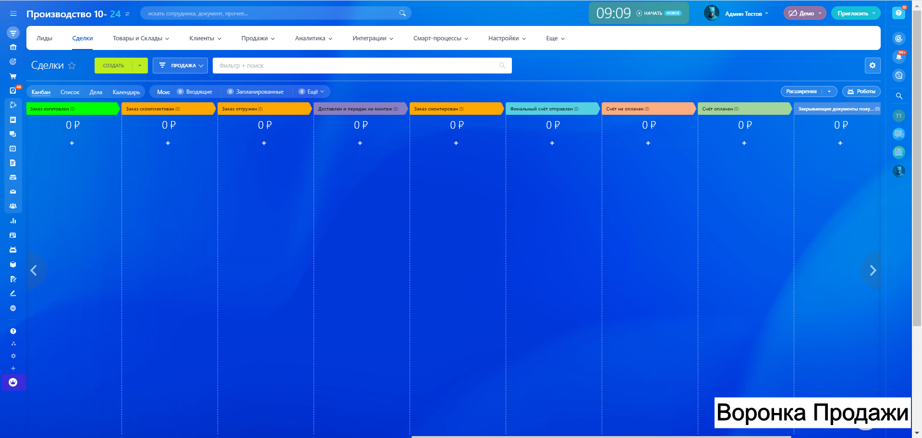The width and height of the screenshot is (922, 438).
Task: Expand the Клиенты menu
Action: (x=205, y=38)
